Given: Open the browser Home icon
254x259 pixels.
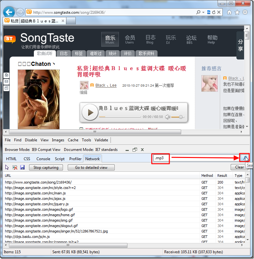Looking at the screenshot, I should click(x=229, y=12).
